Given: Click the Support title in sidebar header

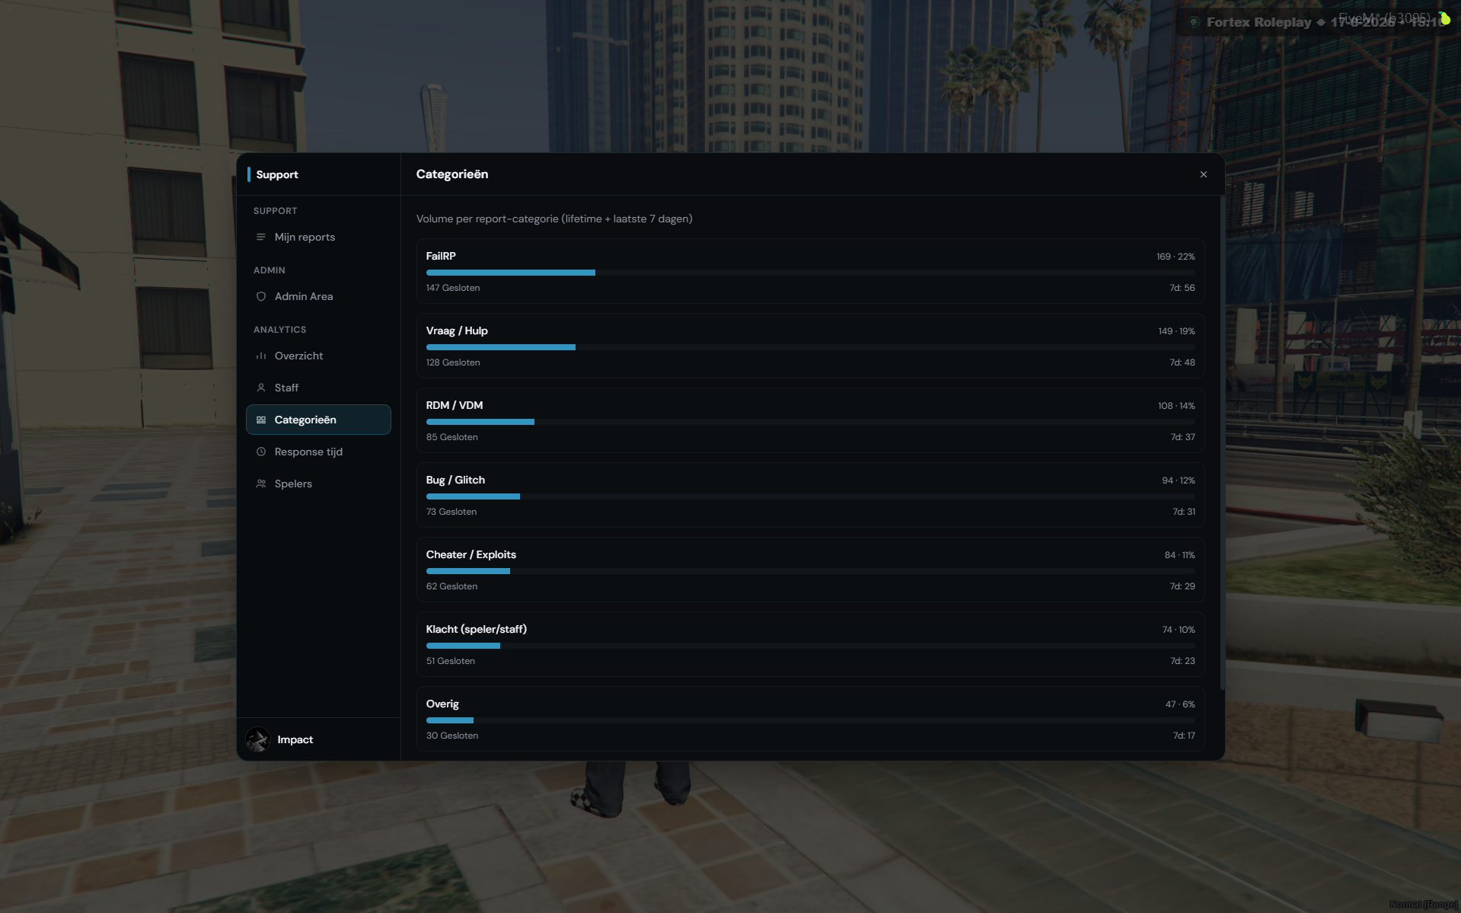Looking at the screenshot, I should 277,174.
